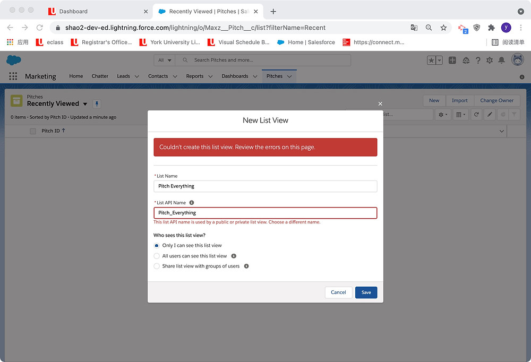Sort by the Pitch ID column header
The image size is (531, 362).
pos(53,131)
